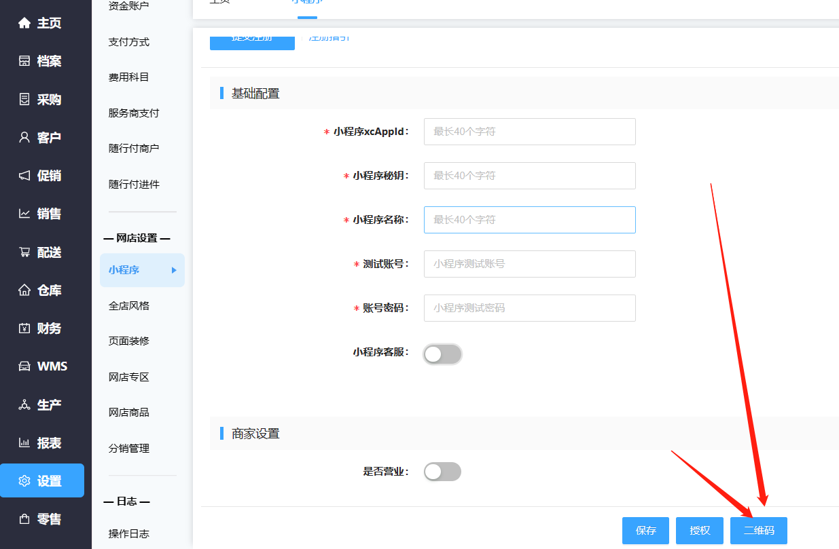Toggle the 小程序客服 switch

(x=442, y=354)
